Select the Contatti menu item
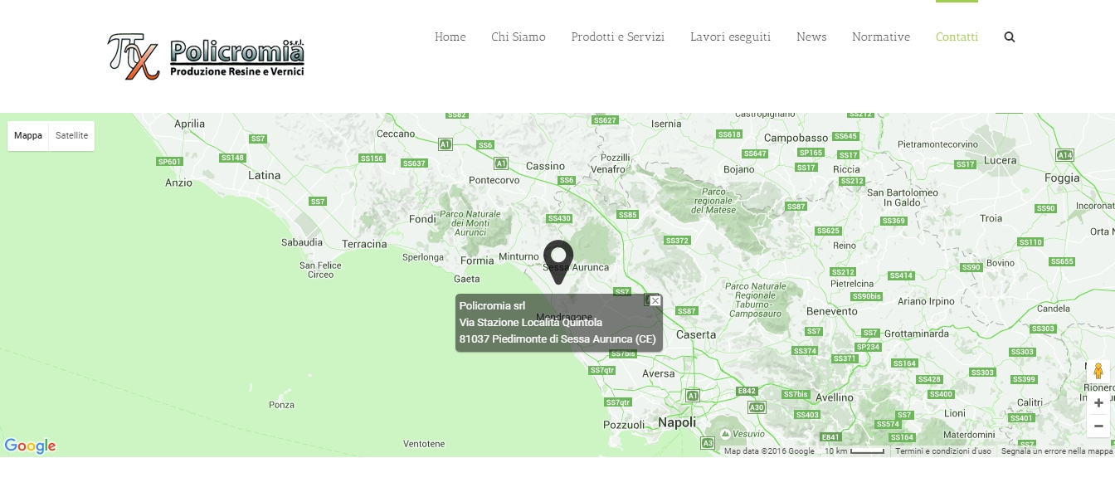 [957, 37]
